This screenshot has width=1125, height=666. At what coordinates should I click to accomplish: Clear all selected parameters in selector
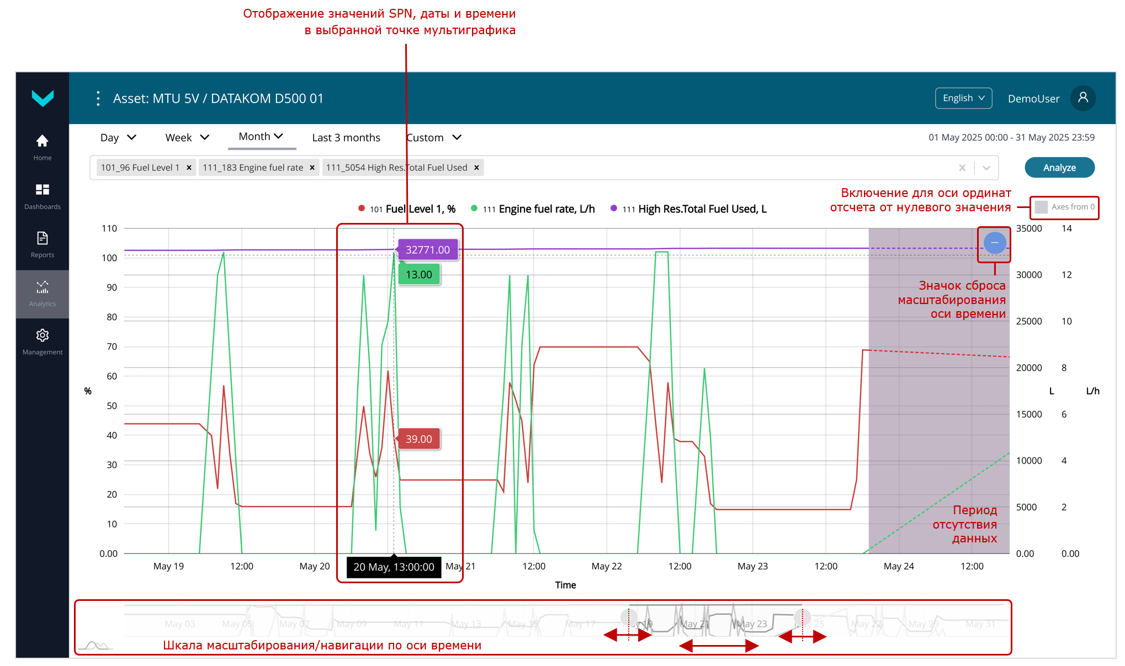[x=962, y=168]
